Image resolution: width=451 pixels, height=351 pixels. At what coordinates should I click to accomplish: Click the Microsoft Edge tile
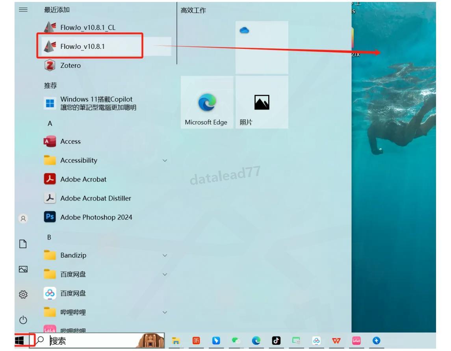click(x=207, y=103)
